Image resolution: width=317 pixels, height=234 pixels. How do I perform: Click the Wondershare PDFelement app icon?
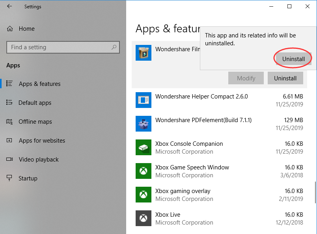click(x=144, y=124)
